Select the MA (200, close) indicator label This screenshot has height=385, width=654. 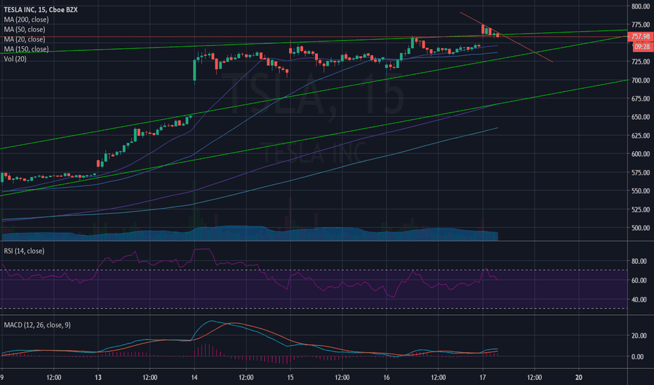26,20
